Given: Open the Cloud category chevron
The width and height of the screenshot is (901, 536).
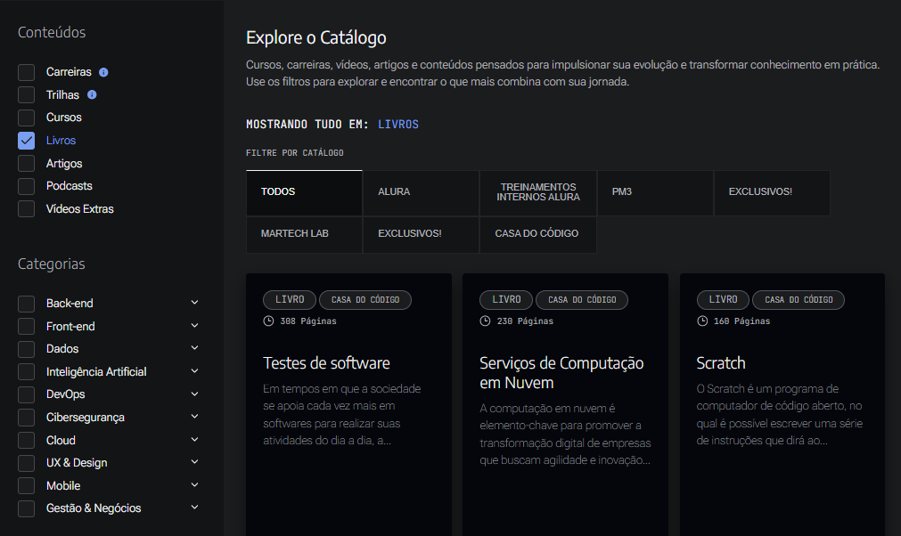Looking at the screenshot, I should click(195, 439).
